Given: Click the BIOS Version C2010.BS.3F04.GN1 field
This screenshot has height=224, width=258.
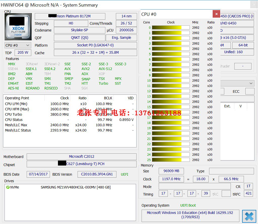Looking at the screenshot, I should [97, 174].
